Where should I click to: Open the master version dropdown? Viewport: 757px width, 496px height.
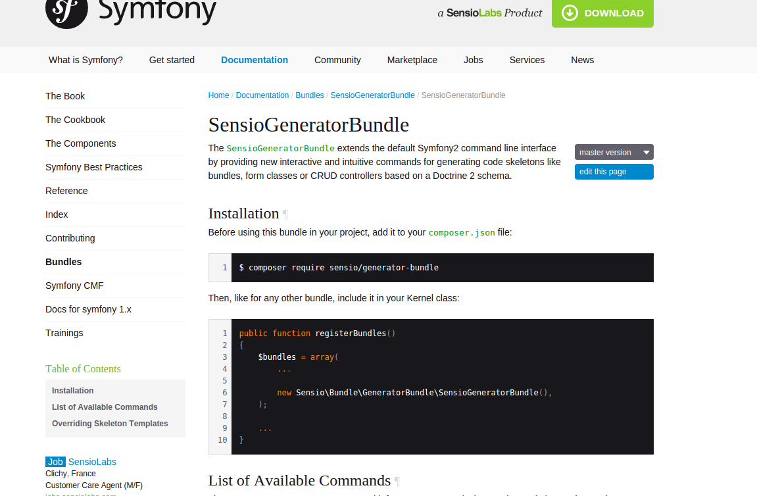tap(614, 152)
